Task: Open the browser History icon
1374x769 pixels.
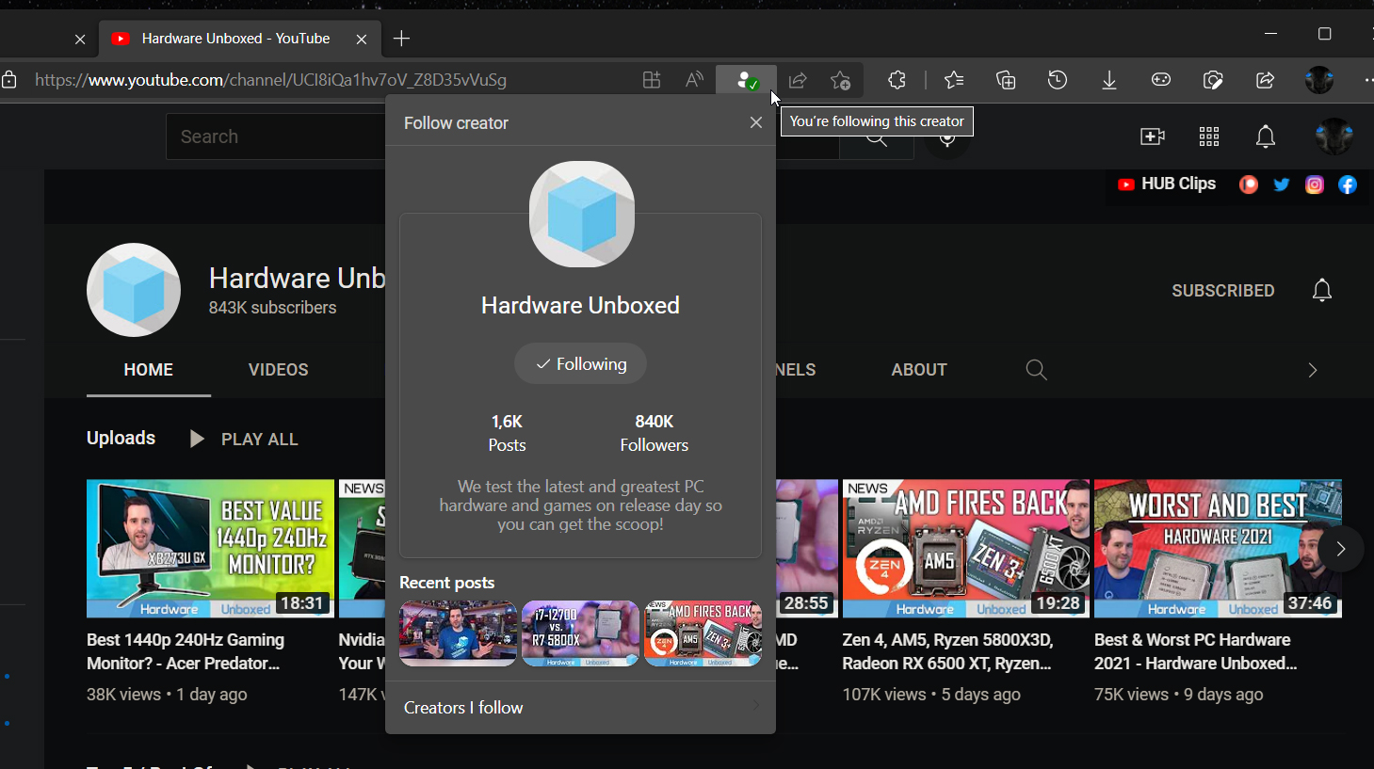Action: 1058,80
